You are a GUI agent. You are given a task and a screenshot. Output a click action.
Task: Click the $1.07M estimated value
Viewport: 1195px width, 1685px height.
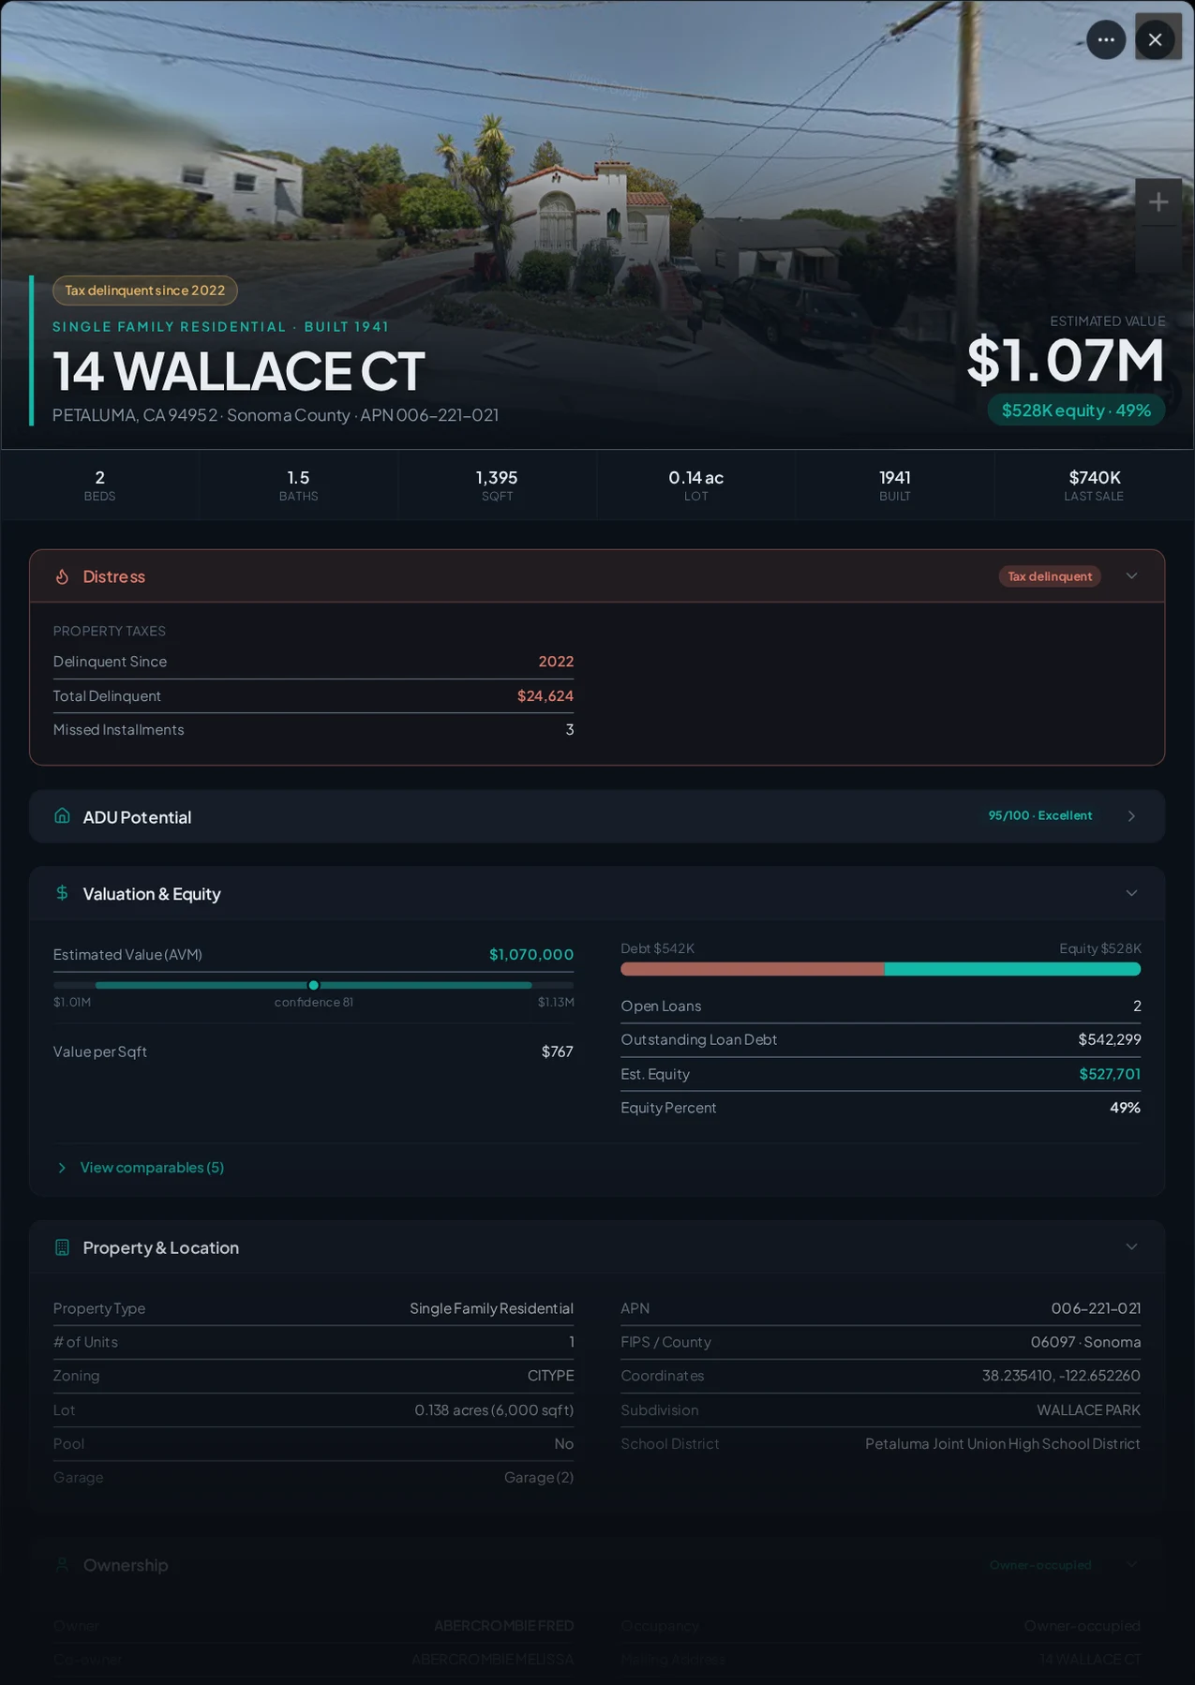pos(1066,360)
